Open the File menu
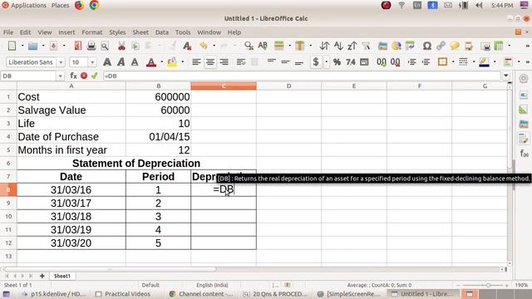Viewport: 532px width, 299px height. pyautogui.click(x=8, y=32)
